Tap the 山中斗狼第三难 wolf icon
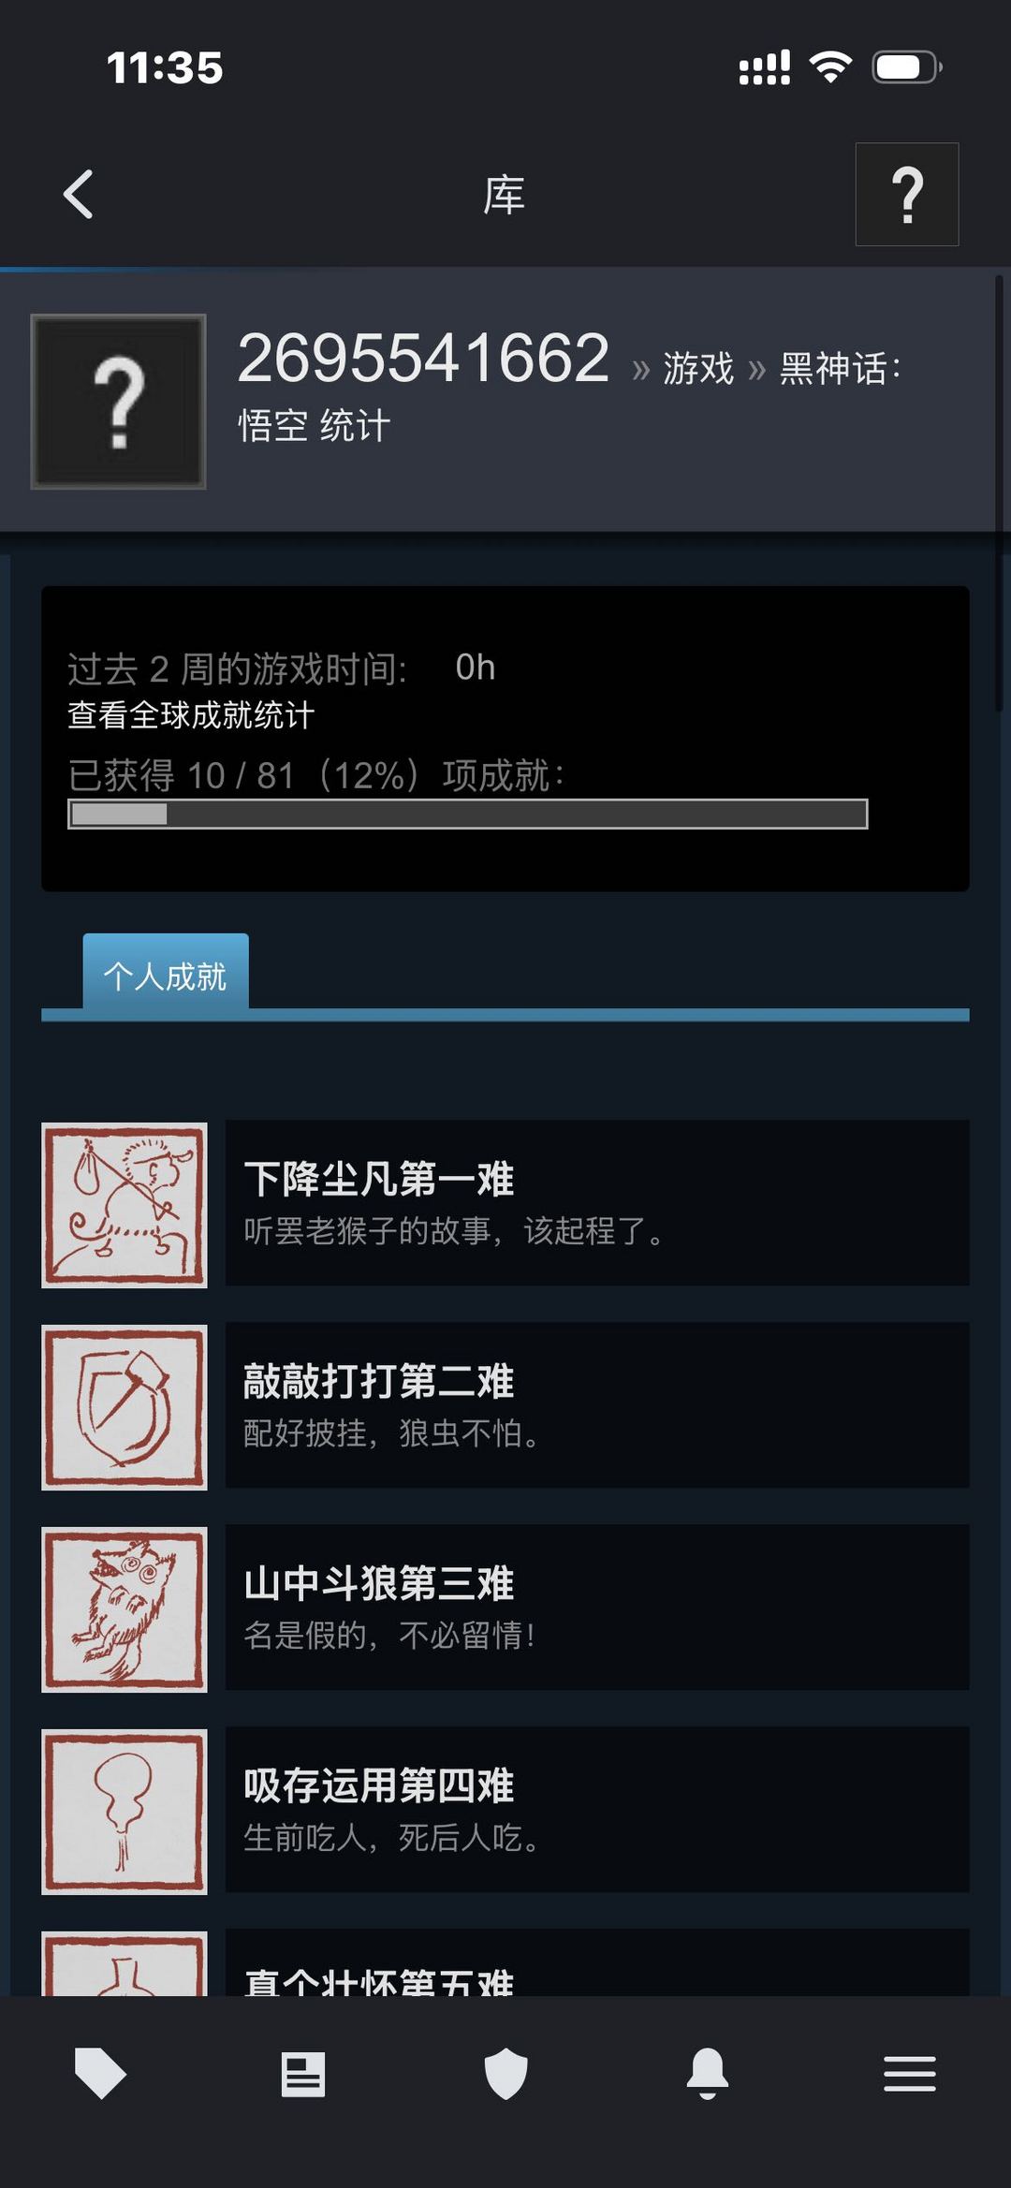 [125, 1609]
